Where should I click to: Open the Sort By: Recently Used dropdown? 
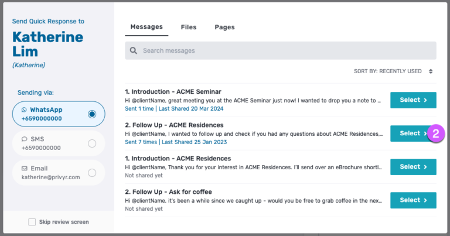pyautogui.click(x=393, y=71)
